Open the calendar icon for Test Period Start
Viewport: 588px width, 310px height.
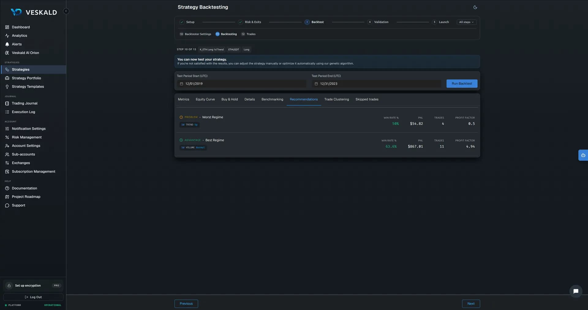coord(181,84)
